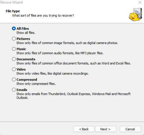Select the All Files radio option
The width and height of the screenshot is (144, 135).
click(x=14, y=29)
